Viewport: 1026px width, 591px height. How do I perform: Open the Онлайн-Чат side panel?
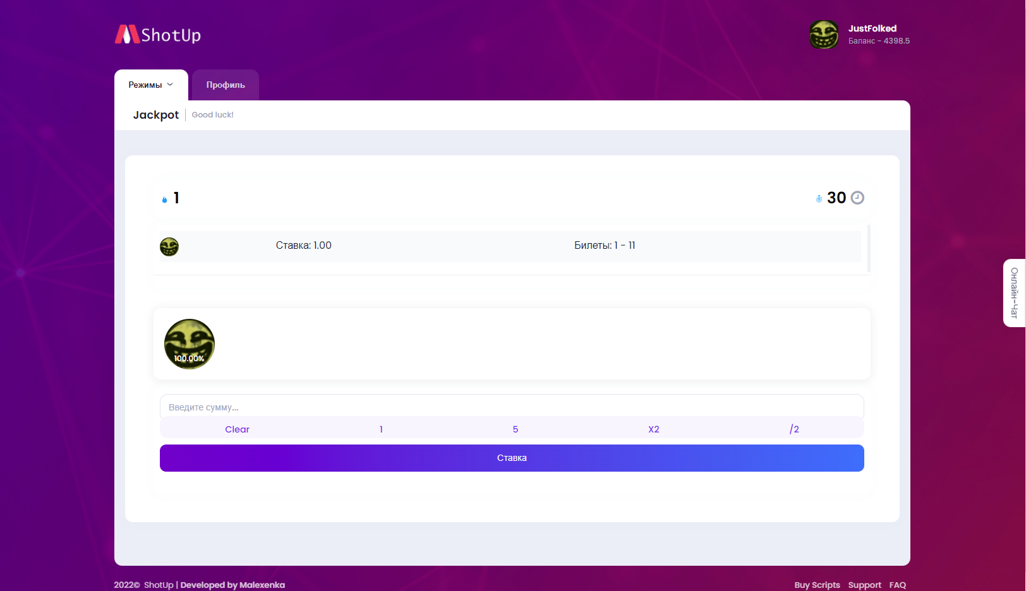[1014, 293]
